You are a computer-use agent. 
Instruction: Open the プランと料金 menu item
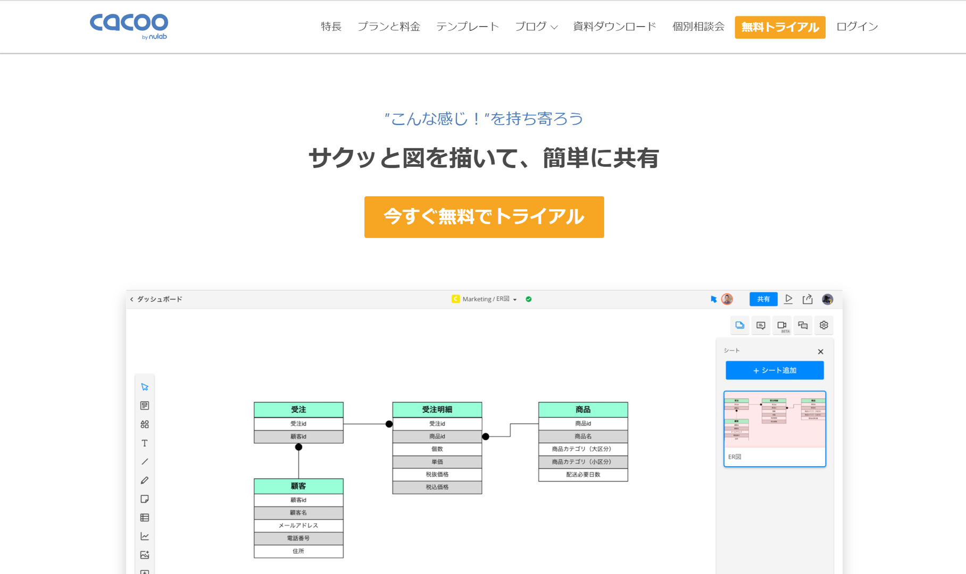pyautogui.click(x=388, y=27)
